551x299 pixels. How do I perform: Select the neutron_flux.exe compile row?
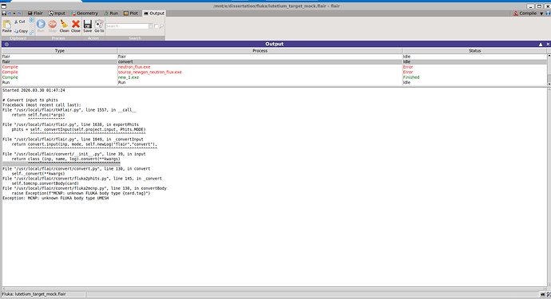pos(274,67)
